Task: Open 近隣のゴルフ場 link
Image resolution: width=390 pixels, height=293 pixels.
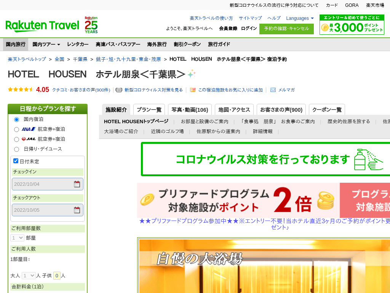Action: coord(167,132)
